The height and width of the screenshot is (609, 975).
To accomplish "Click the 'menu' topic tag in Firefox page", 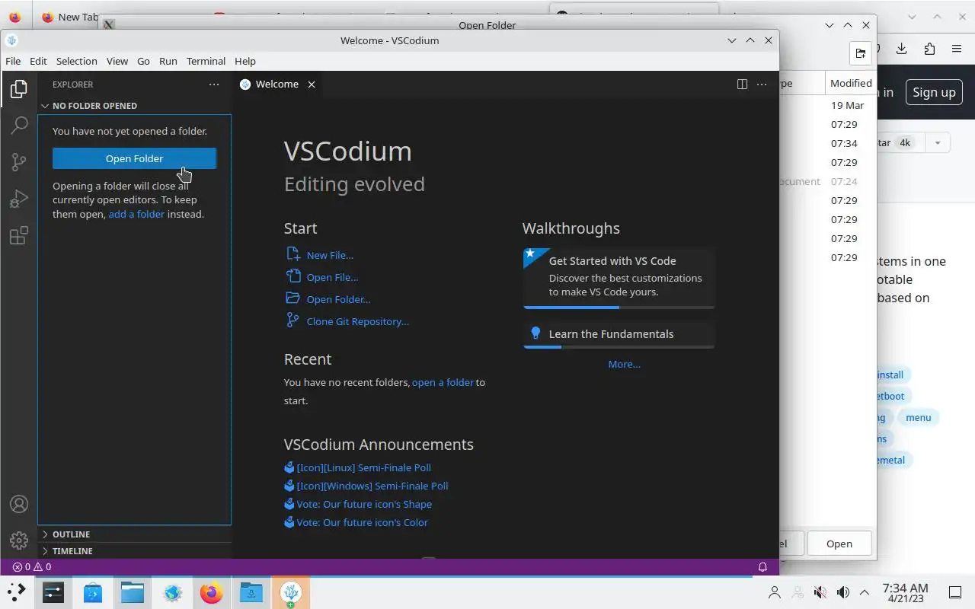I will pyautogui.click(x=918, y=417).
